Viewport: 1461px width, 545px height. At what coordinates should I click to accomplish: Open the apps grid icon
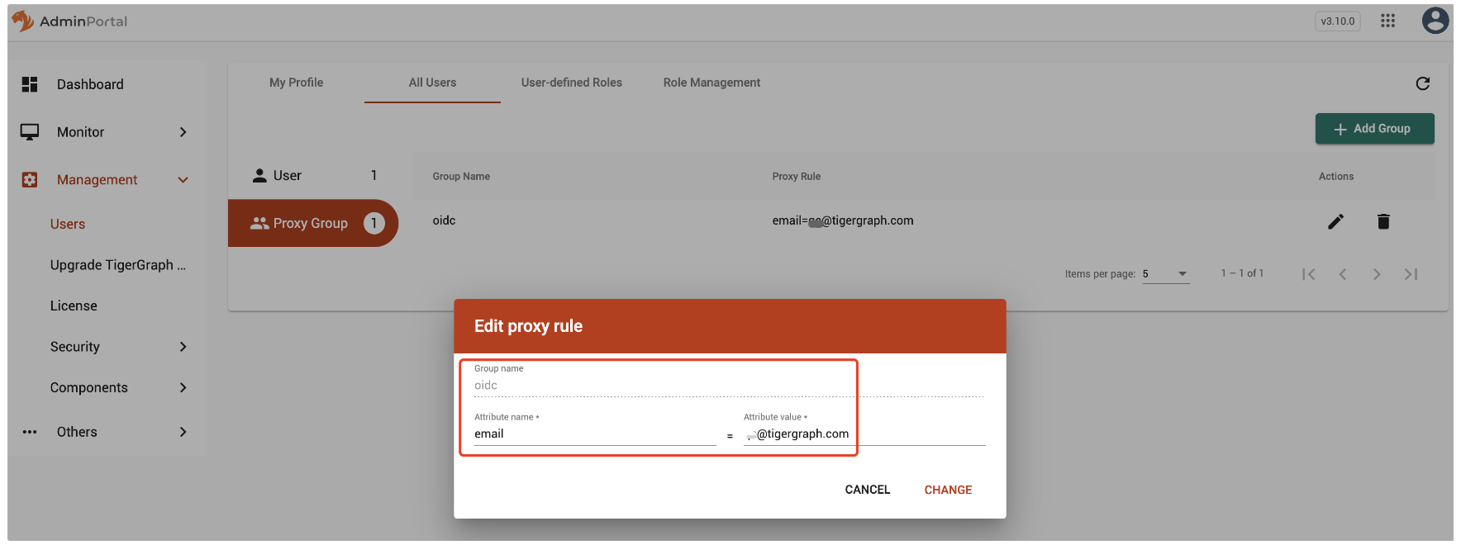(x=1387, y=21)
